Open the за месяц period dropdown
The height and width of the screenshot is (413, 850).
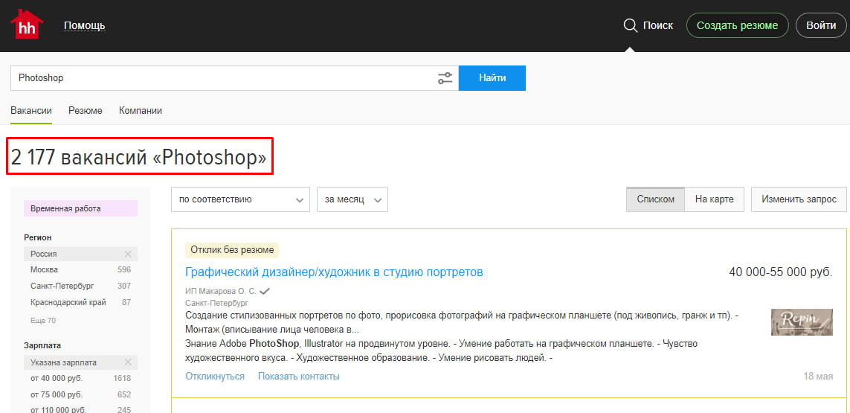coord(352,199)
